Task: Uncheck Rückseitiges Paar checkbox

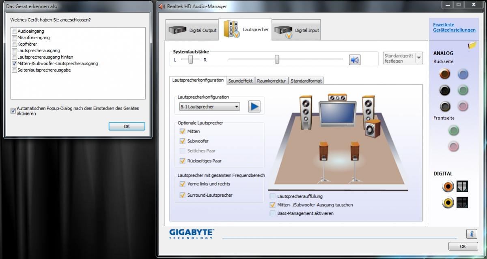Action: [182, 161]
